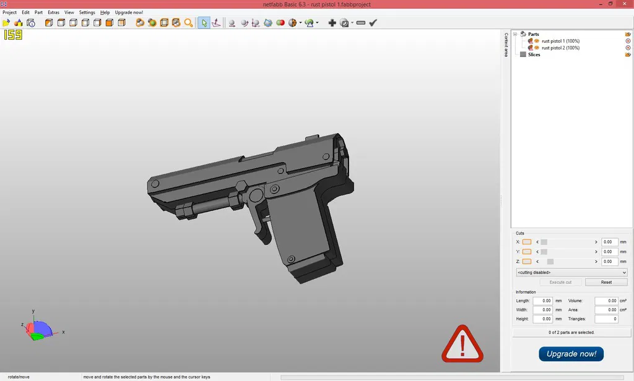
Task: Open the Settings menu
Action: tap(87, 12)
